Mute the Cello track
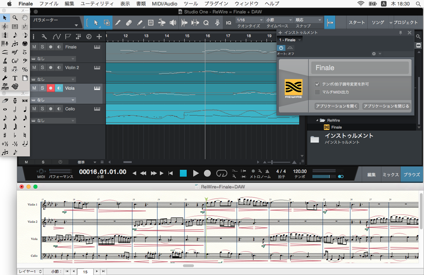The height and width of the screenshot is (275, 424). click(34, 109)
